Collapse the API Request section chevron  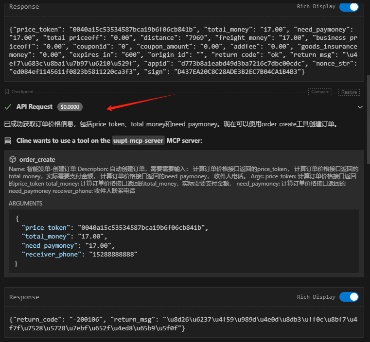point(360,107)
